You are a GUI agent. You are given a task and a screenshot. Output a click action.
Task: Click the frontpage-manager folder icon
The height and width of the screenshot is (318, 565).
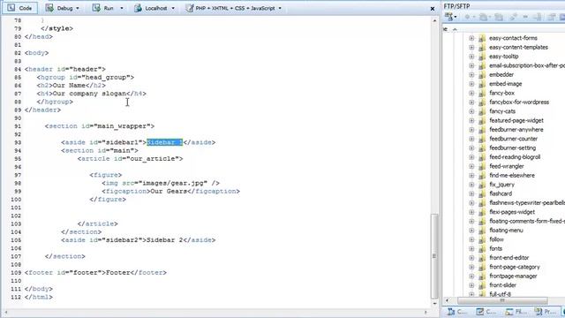coord(482,276)
